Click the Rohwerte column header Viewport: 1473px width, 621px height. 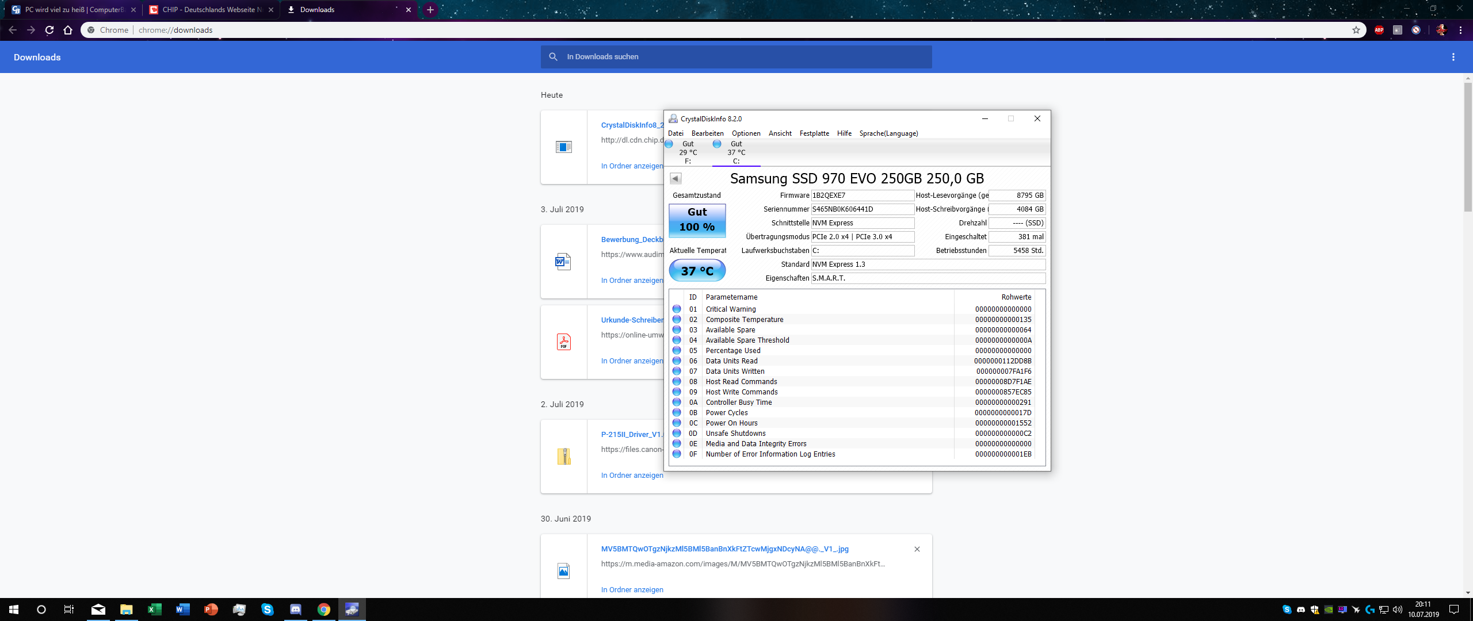(x=994, y=297)
